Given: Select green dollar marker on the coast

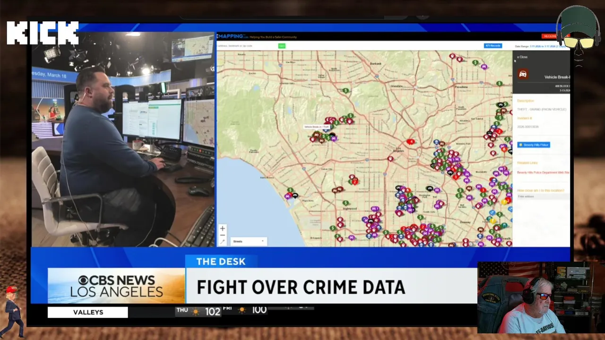Looking at the screenshot, I should 290,190.
